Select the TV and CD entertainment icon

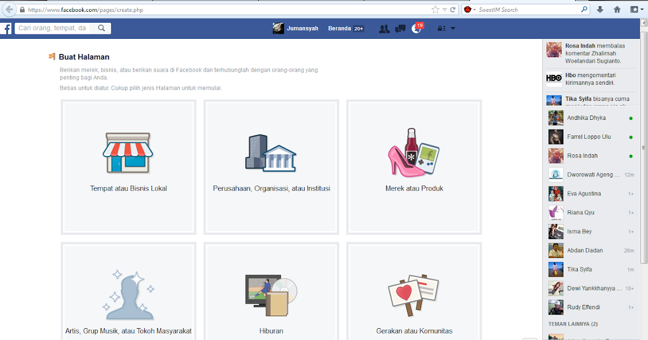[x=271, y=295]
